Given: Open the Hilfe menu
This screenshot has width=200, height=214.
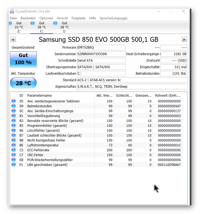Looking at the screenshot, I should coord(93,18).
